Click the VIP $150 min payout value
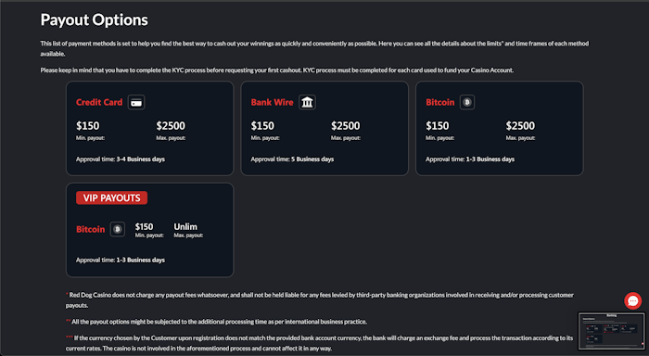The width and height of the screenshot is (649, 356). pos(144,227)
